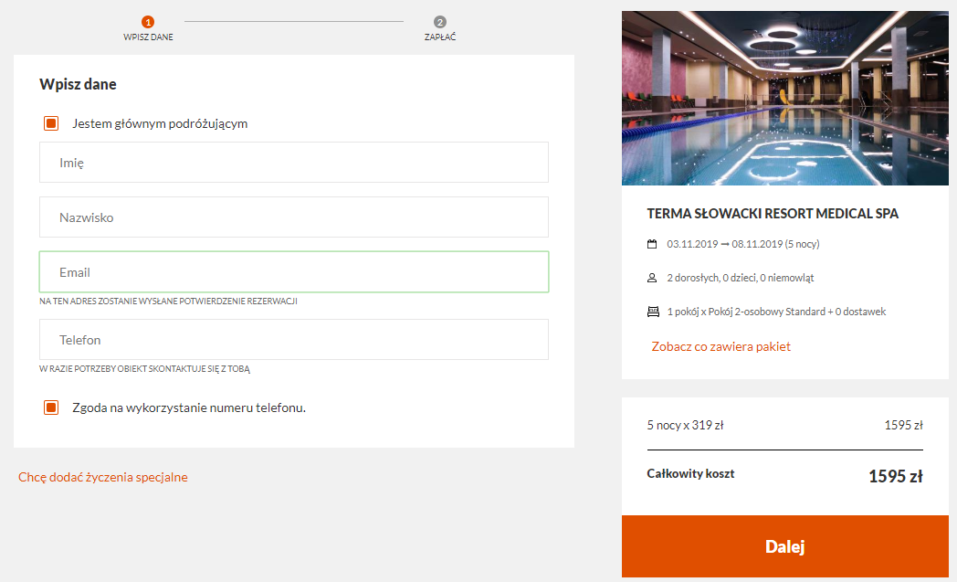Click the person icon beside guest count
Viewport: 957px width, 582px height.
652,278
